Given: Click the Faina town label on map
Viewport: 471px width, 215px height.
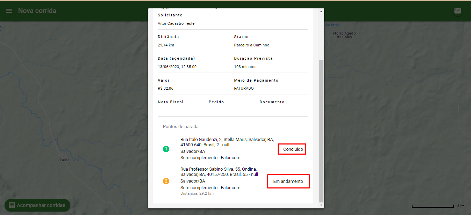Looking at the screenshot, I should click(65, 160).
